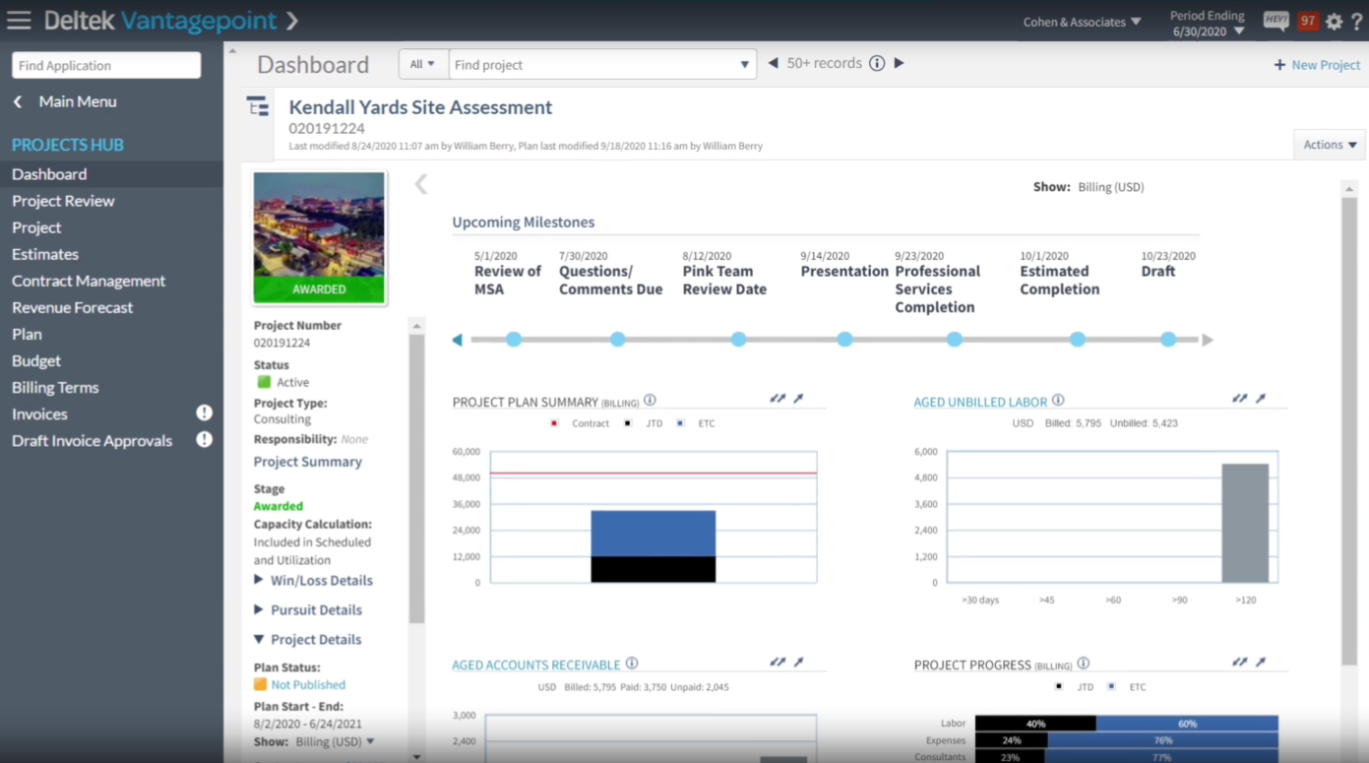The height and width of the screenshot is (763, 1369).
Task: Click the Invoices alert badge
Action: pos(204,413)
